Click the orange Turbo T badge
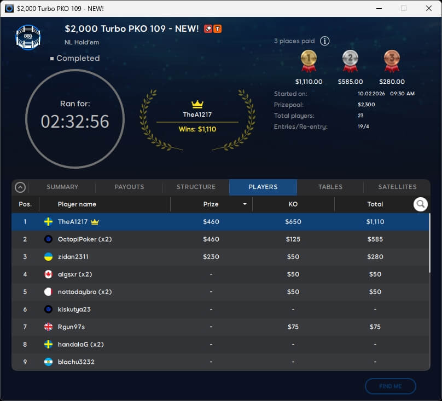The height and width of the screenshot is (401, 442). 218,28
